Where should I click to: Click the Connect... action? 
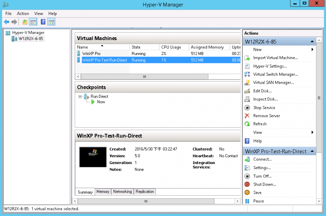(x=262, y=159)
